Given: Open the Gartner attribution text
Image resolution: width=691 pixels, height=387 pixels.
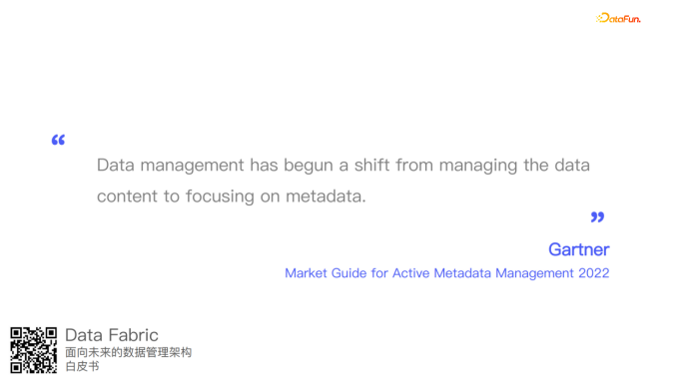Looking at the screenshot, I should click(x=578, y=249).
